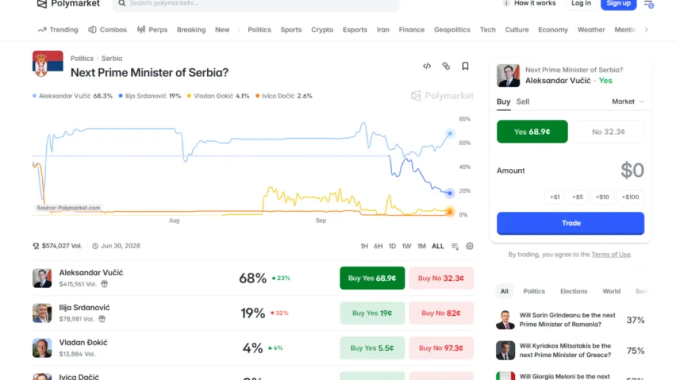Click the blue Trade button

point(570,223)
